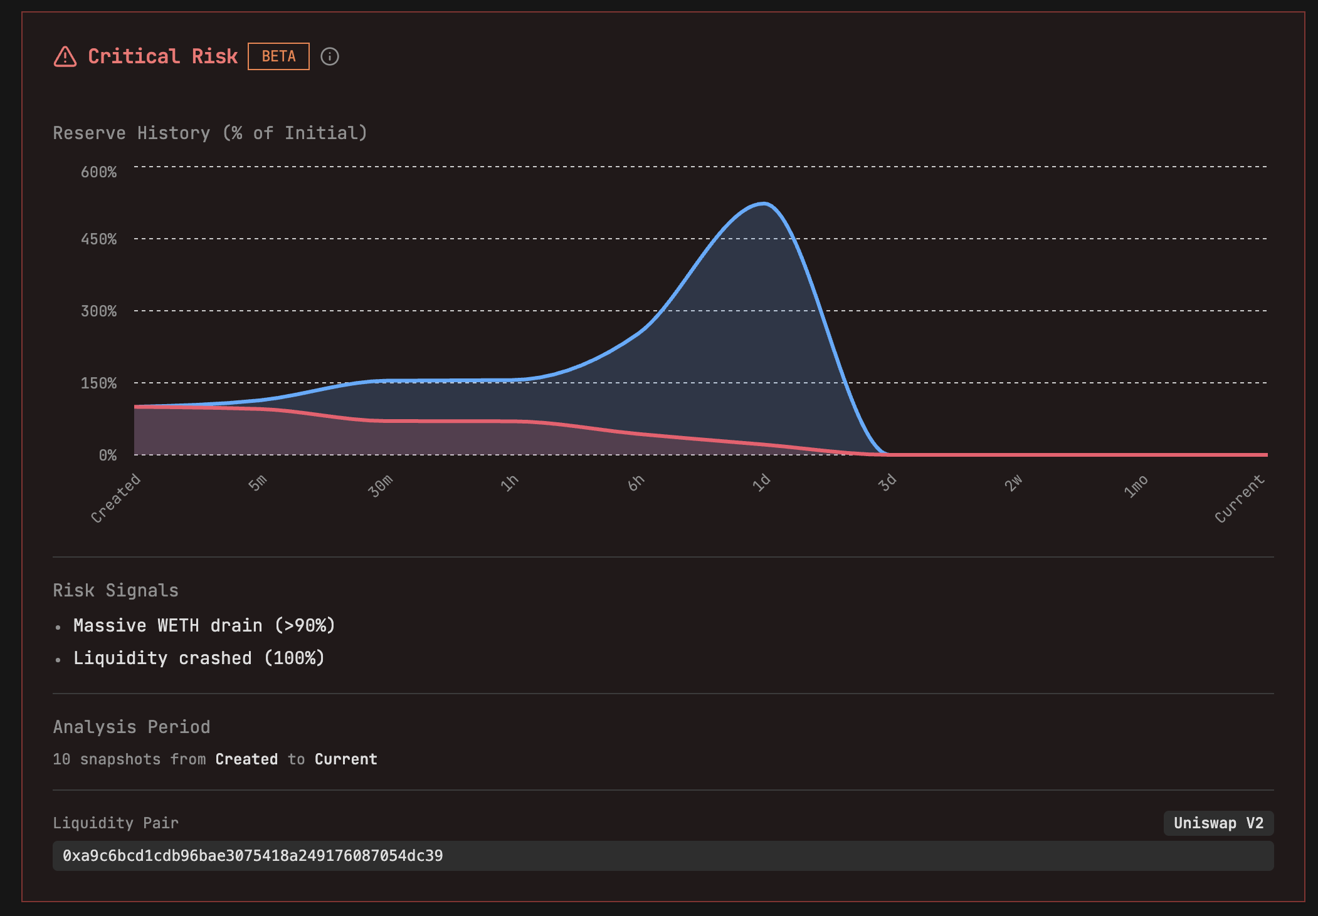Click the 'Massive WETH drain (>90%)' risk signal
Image resolution: width=1318 pixels, height=916 pixels.
(x=204, y=625)
